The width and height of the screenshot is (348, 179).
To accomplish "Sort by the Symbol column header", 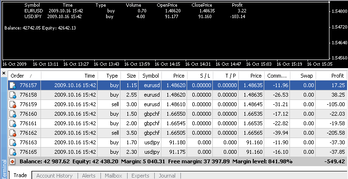I will (x=150, y=76).
